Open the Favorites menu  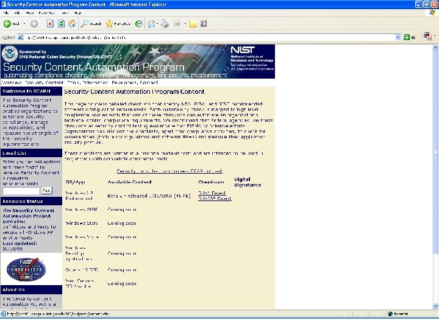tap(46, 13)
